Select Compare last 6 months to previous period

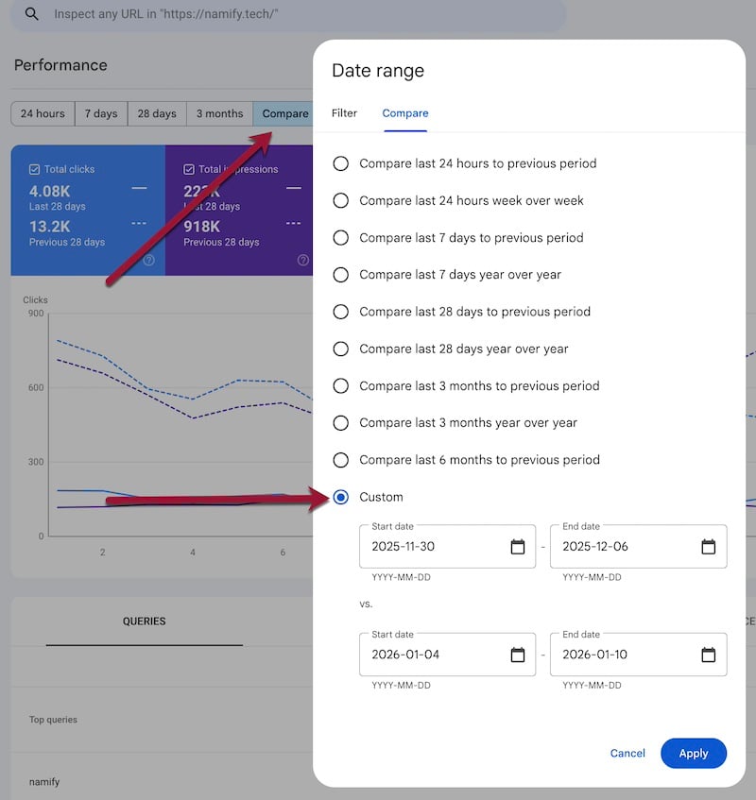pos(341,460)
